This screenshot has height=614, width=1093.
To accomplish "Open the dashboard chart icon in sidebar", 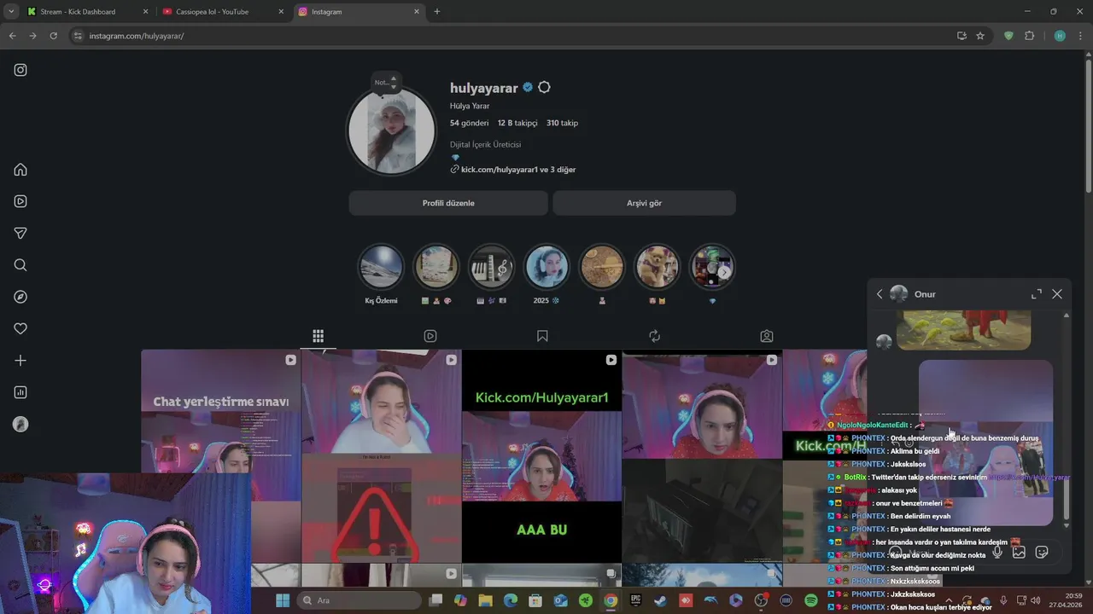I will (x=20, y=392).
